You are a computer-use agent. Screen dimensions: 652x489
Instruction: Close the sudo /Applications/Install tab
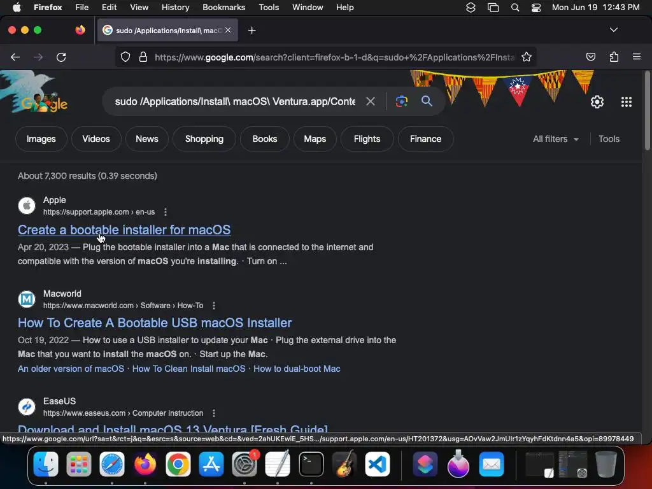pos(228,30)
